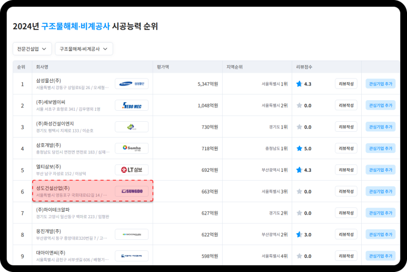Click the star icon in 삼호개발 row

pyautogui.click(x=299, y=149)
